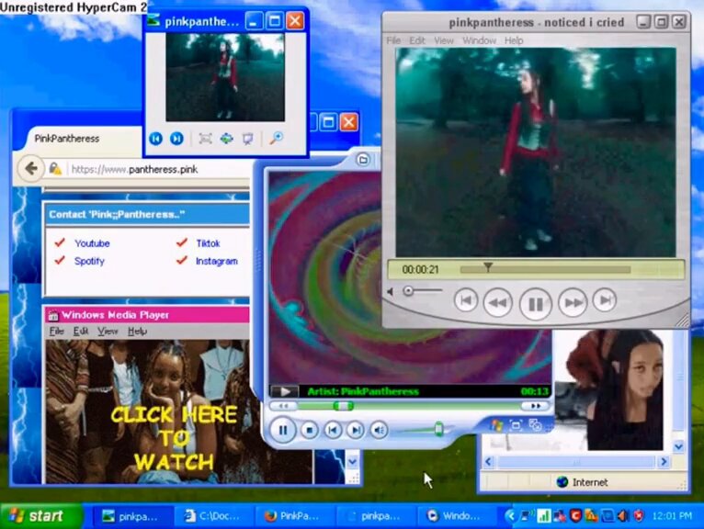Viewport: 704px width, 529px height.
Task: Expand hidden system tray icons
Action: [509, 516]
